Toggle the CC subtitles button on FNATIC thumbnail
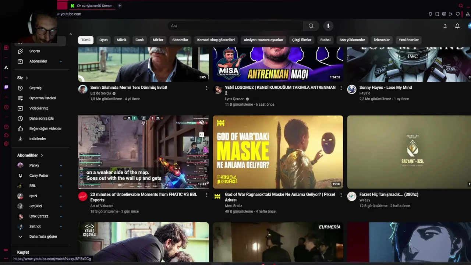 pyautogui.click(x=202, y=135)
